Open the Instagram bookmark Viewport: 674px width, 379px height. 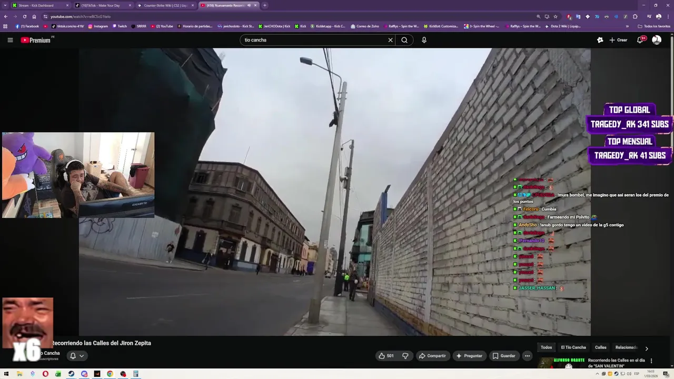coord(98,26)
